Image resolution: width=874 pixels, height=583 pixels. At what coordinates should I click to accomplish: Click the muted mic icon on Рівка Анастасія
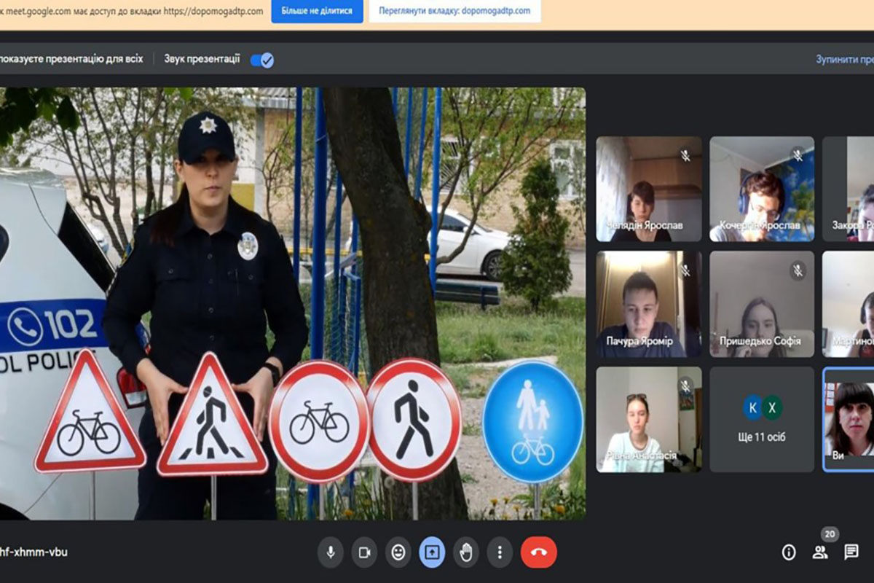coord(685,386)
